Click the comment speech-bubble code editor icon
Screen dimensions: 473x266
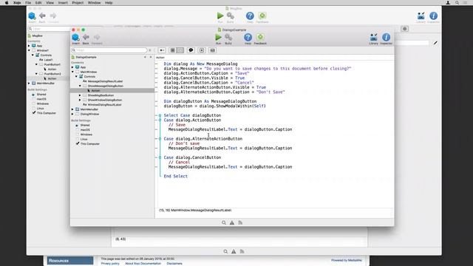coord(191,50)
